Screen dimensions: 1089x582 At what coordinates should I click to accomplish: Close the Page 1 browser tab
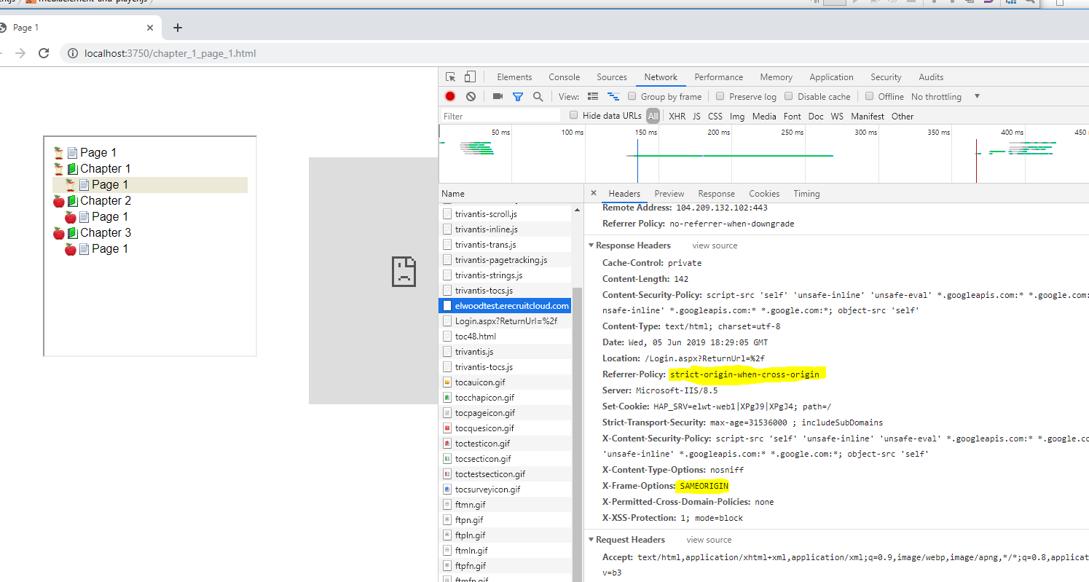click(150, 28)
